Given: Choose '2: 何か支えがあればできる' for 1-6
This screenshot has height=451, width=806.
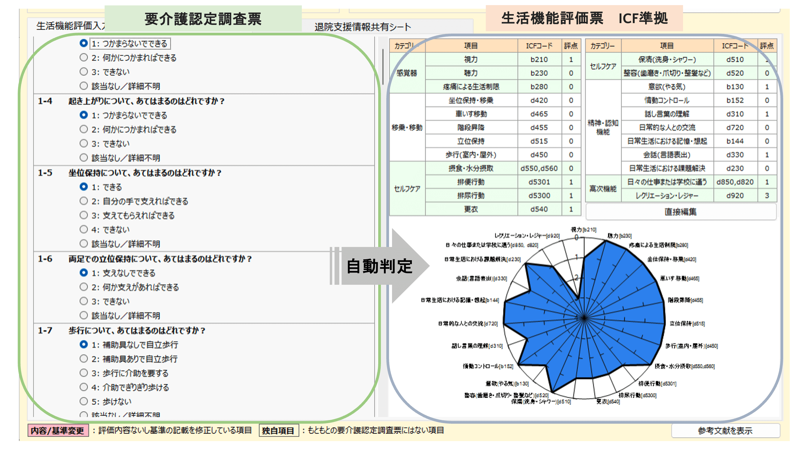Looking at the screenshot, I should [x=84, y=287].
